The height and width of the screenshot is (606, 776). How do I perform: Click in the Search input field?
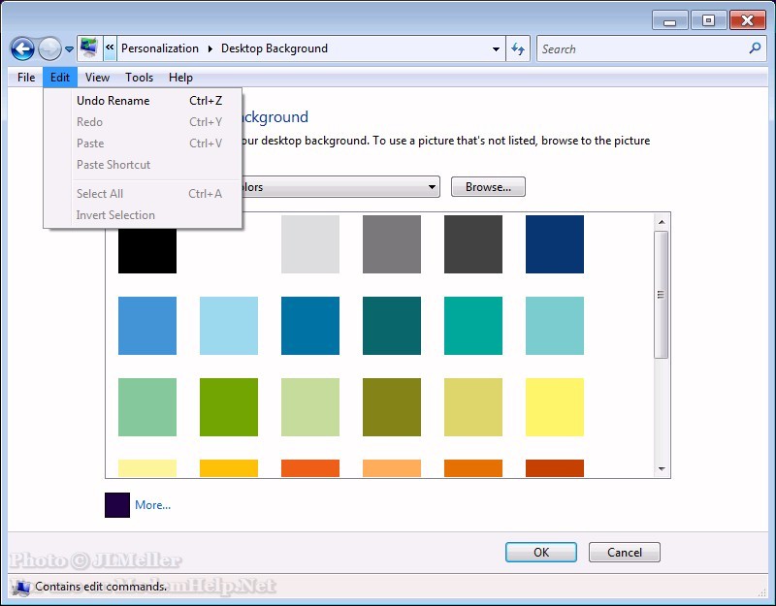(640, 48)
